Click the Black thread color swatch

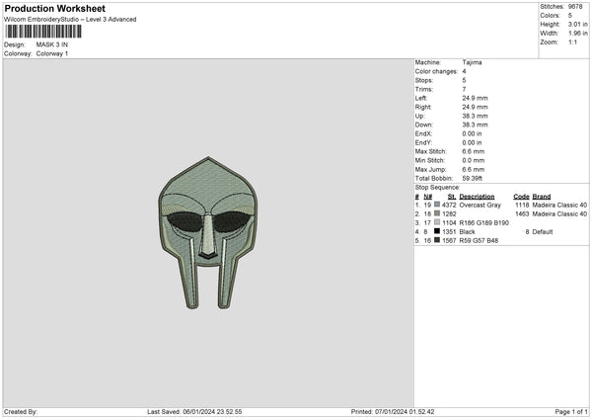click(x=437, y=231)
